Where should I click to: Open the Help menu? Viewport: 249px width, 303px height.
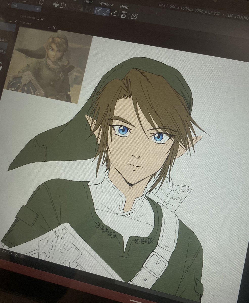click(124, 7)
